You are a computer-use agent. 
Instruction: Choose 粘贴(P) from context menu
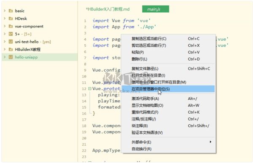pos(168,52)
